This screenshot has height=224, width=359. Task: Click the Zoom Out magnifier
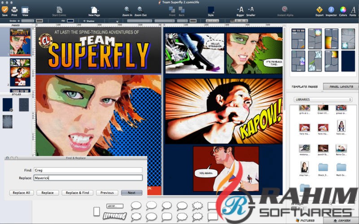point(140,9)
